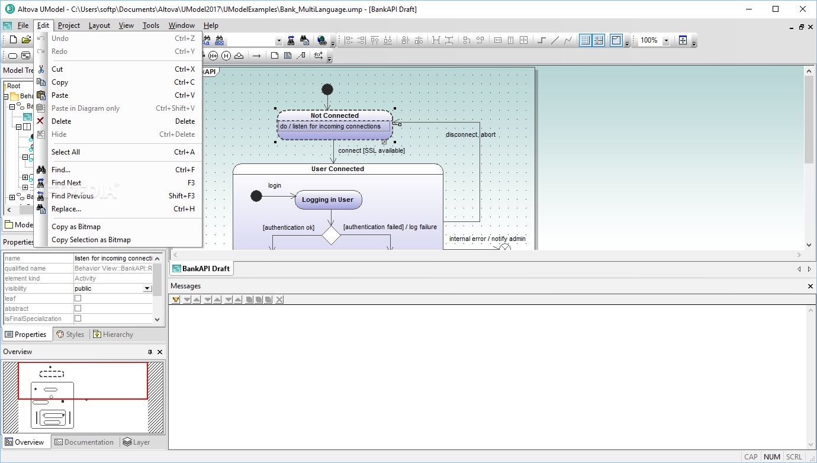The image size is (817, 463).
Task: Open the layout toolbar options arrow
Action: [x=627, y=43]
